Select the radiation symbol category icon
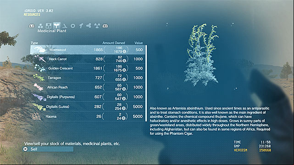The image size is (294, 165). tap(97, 26)
